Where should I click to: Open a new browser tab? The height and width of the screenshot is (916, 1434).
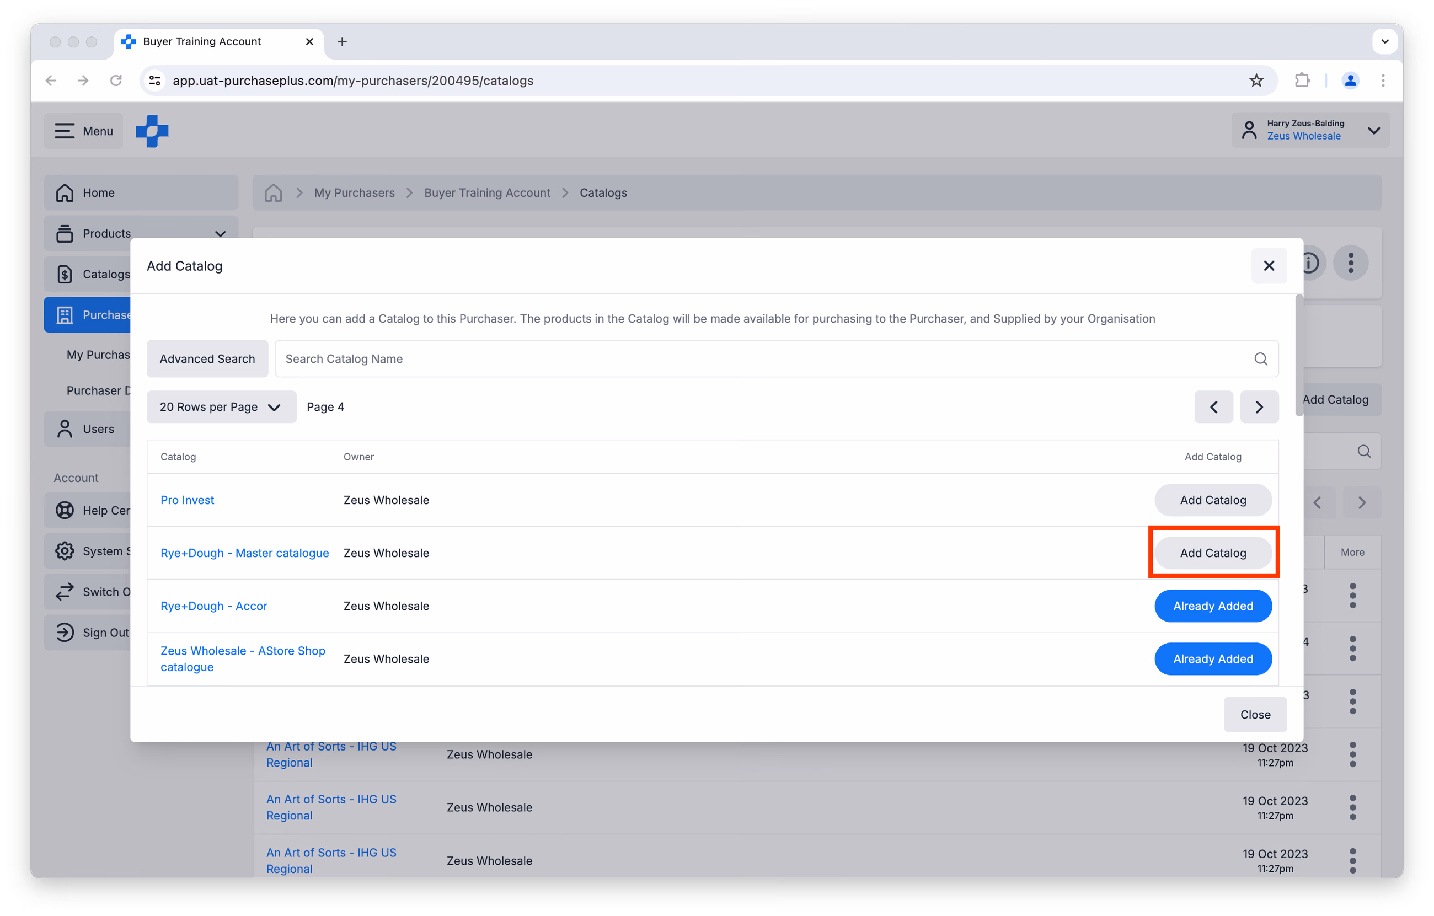[342, 42]
